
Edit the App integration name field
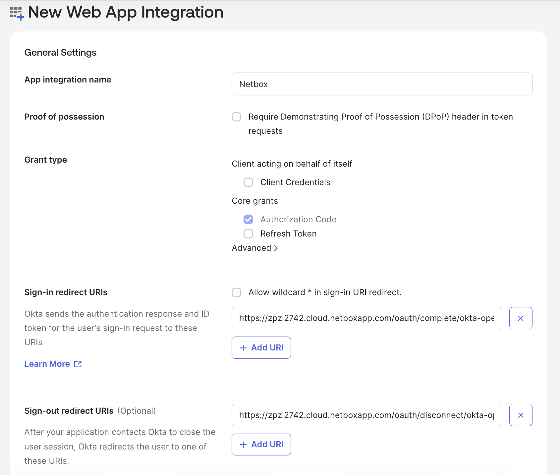382,84
